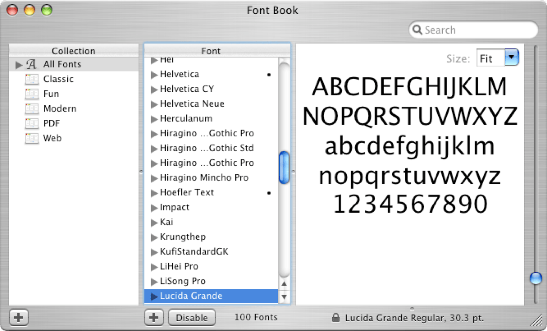Click the Modern collection icon

32,109
